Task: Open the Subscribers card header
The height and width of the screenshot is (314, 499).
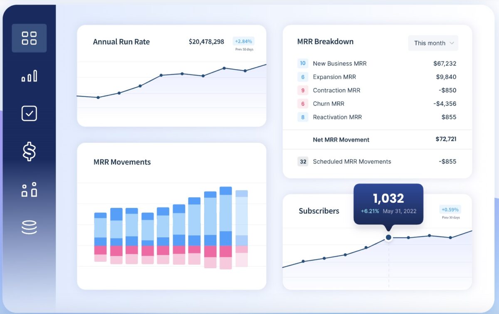Action: pos(319,211)
